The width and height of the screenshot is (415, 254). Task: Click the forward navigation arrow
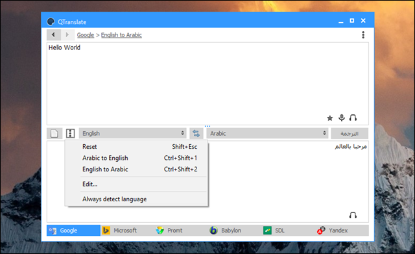pos(67,34)
